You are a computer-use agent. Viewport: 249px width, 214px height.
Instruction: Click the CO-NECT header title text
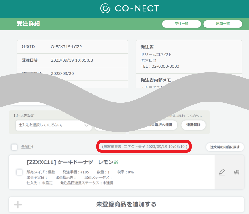tap(137, 8)
